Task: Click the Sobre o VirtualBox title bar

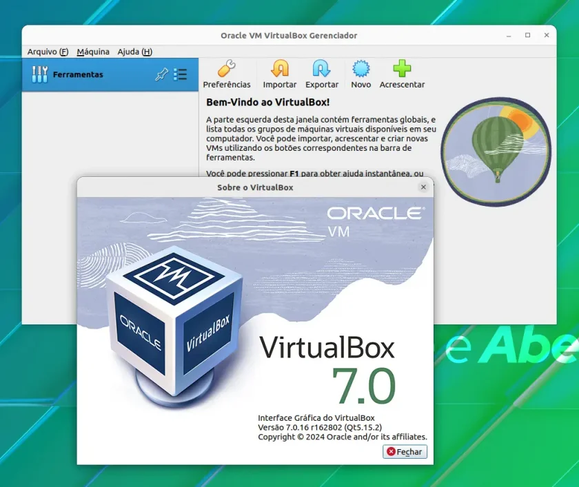Action: 255,187
